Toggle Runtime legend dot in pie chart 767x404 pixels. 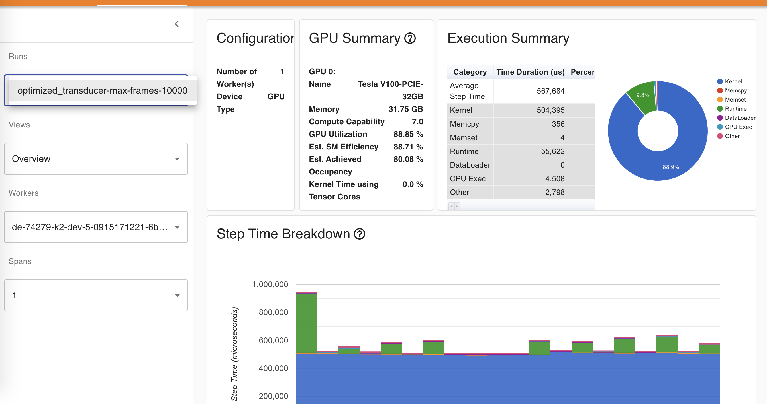point(720,109)
